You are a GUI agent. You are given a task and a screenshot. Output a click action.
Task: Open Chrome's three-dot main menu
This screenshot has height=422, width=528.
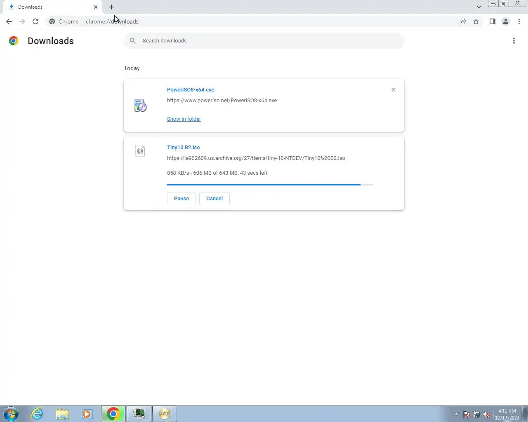click(x=519, y=21)
